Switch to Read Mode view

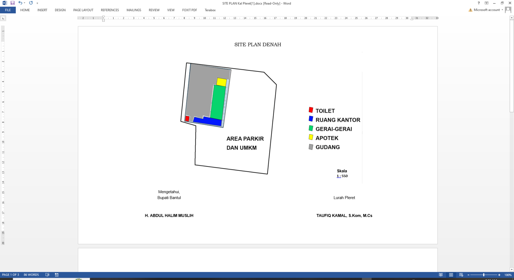[x=441, y=275]
